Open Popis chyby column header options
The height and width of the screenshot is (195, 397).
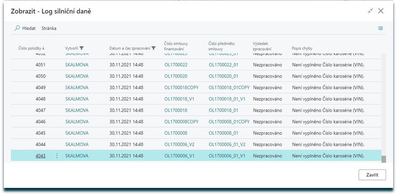[302, 48]
